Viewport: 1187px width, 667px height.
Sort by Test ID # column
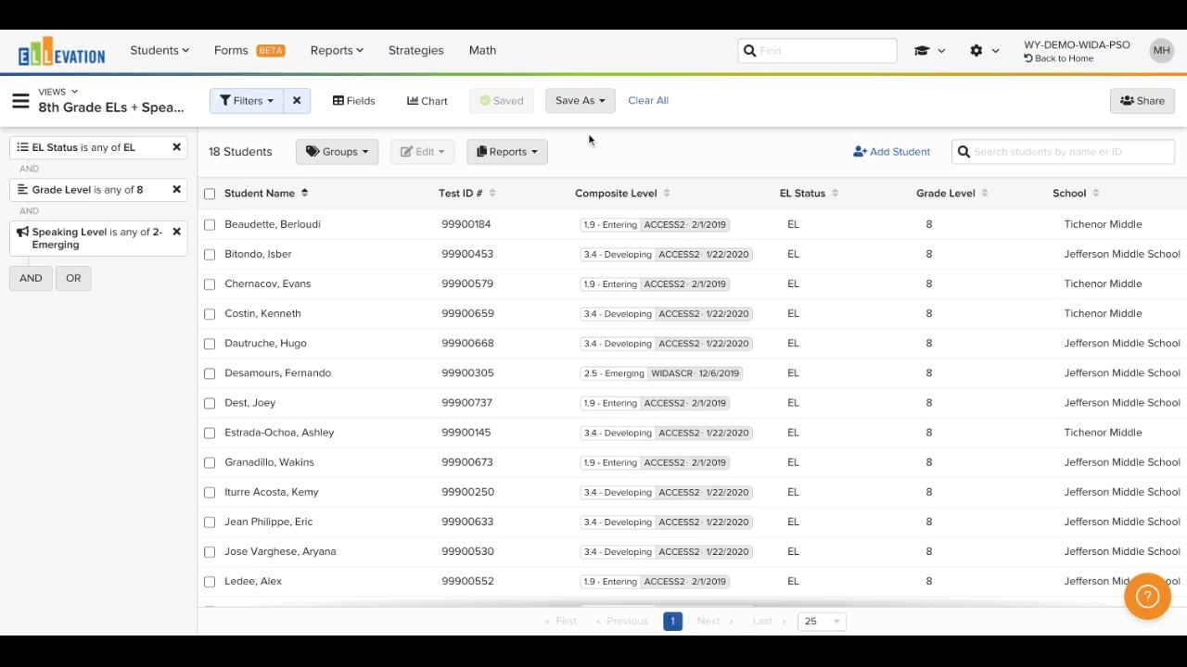467,194
